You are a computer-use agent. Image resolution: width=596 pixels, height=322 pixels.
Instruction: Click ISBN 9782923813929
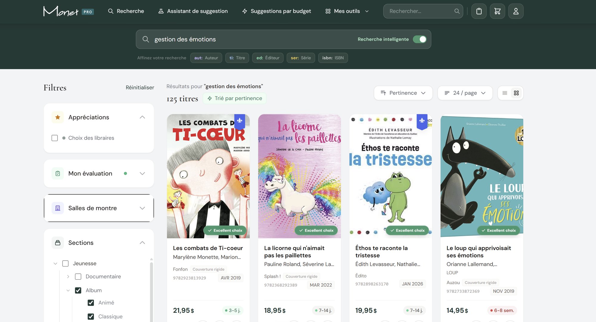click(x=190, y=278)
